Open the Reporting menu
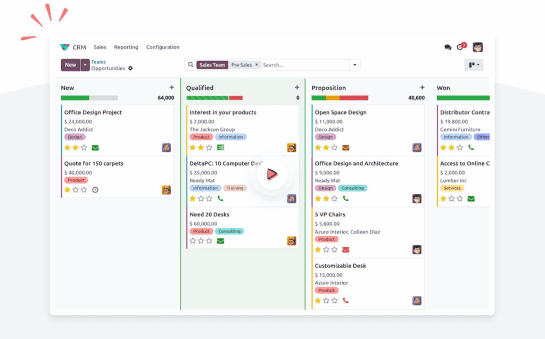This screenshot has width=545, height=339. click(126, 47)
